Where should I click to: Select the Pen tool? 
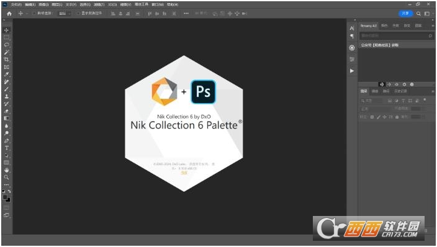[6, 141]
